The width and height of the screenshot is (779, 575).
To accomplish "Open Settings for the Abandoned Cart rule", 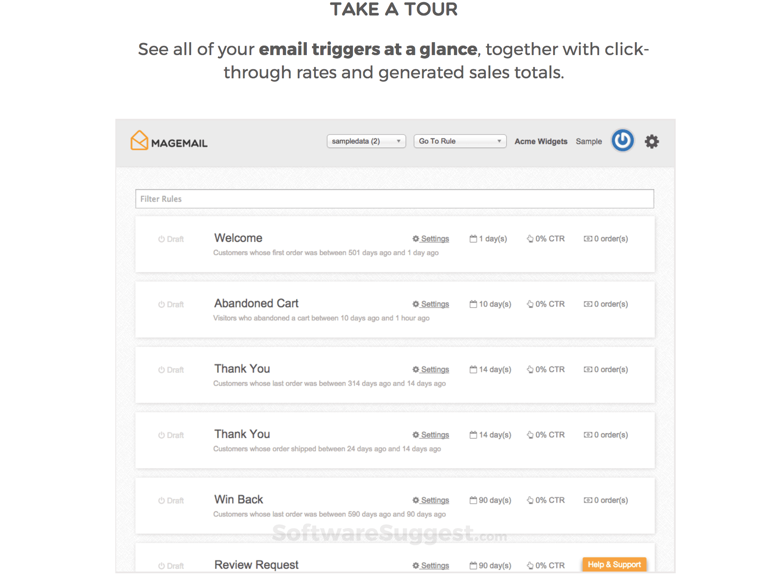I will coord(434,303).
